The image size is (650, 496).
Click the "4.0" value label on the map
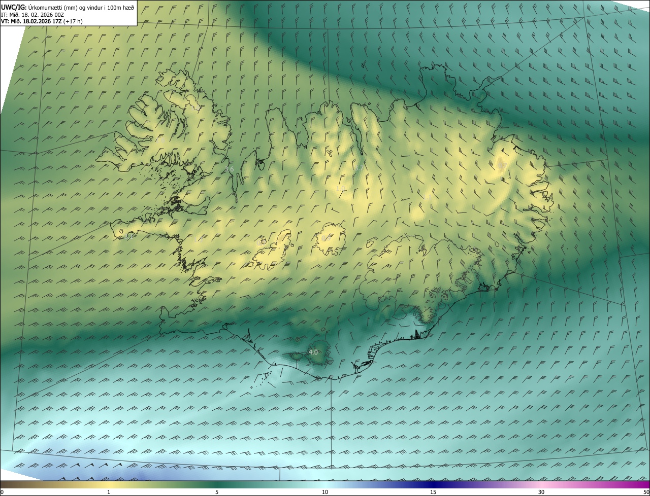tap(313, 352)
